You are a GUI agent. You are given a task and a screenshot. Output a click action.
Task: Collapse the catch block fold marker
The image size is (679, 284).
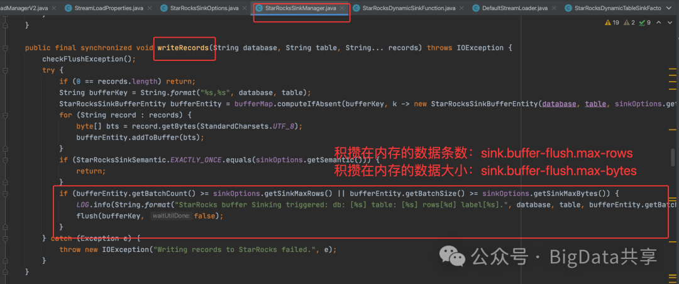5,238
